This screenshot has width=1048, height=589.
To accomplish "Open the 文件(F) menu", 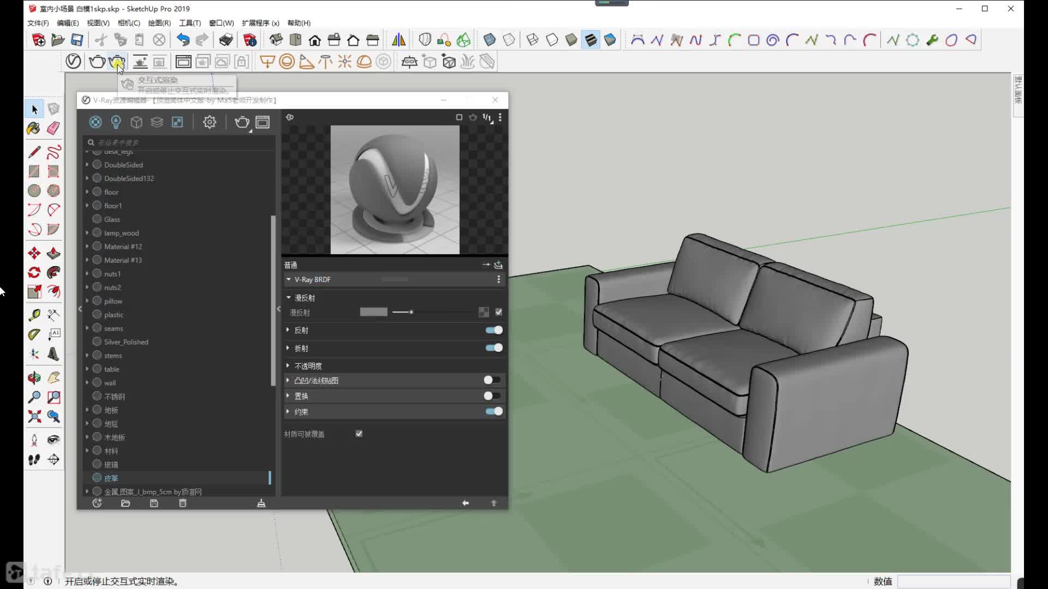I will [x=38, y=23].
